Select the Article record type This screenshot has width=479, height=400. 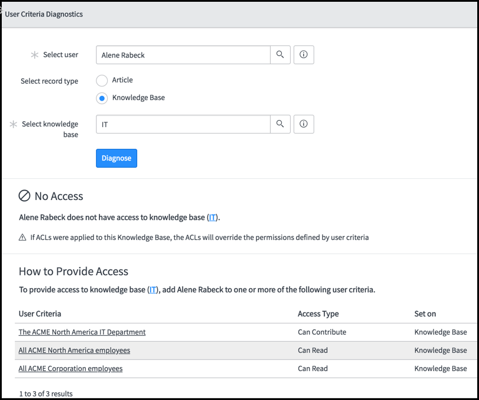tap(102, 81)
